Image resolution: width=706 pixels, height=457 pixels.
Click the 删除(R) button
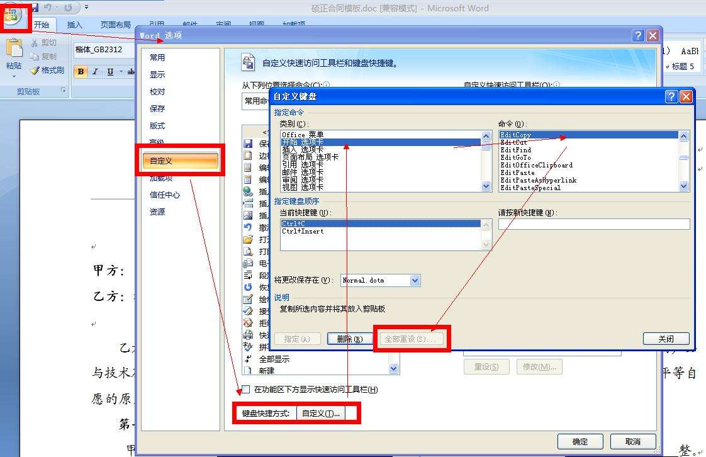[x=350, y=339]
